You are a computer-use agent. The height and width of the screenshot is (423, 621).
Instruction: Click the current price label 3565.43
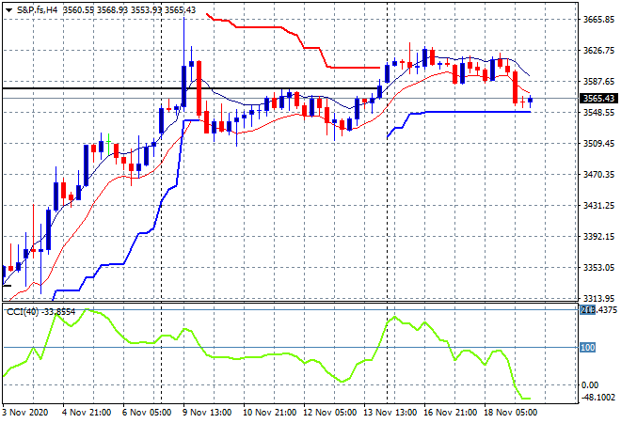[598, 98]
